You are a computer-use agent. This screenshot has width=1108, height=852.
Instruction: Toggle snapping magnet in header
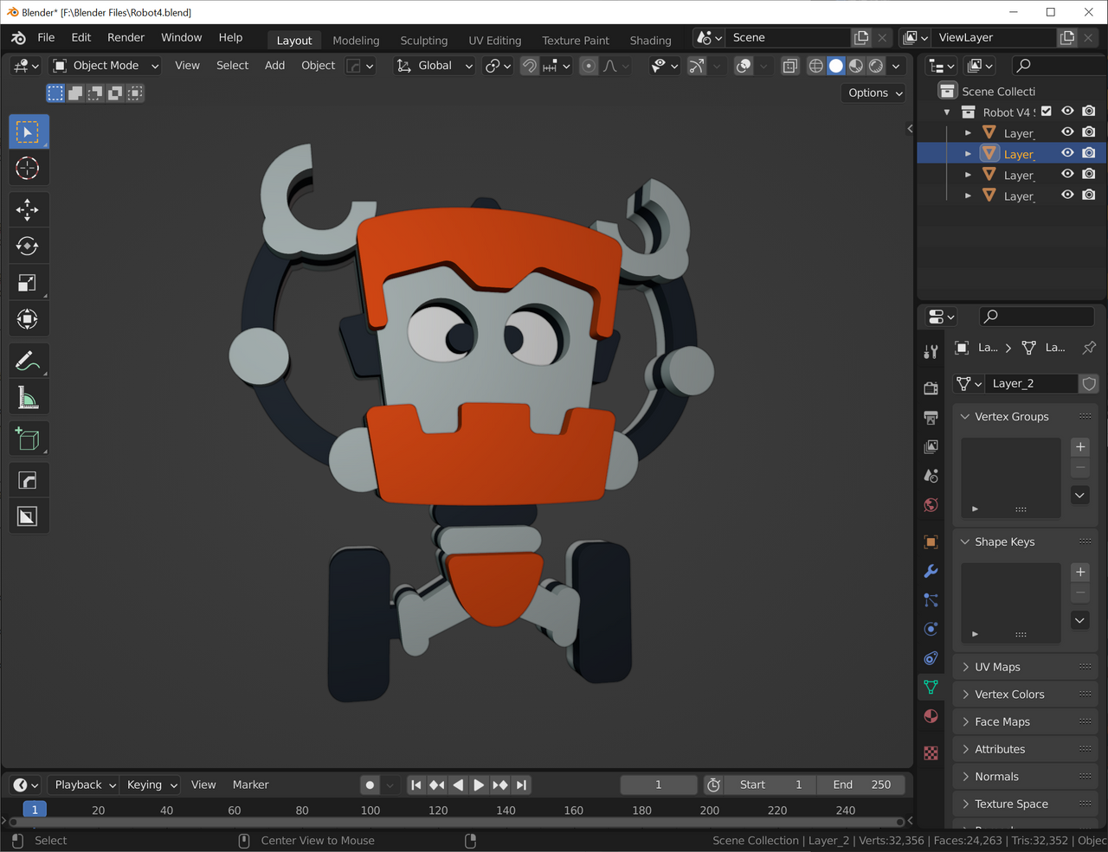point(529,66)
